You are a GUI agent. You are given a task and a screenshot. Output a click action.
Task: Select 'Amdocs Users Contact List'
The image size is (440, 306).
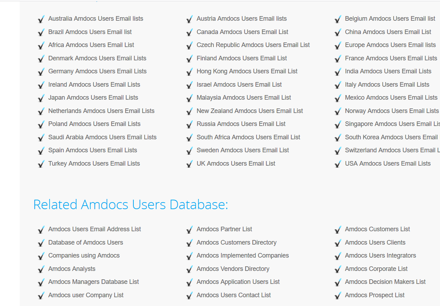click(234, 295)
